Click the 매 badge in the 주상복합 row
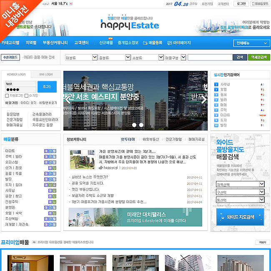The image size is (271, 271). pyautogui.click(x=46, y=219)
